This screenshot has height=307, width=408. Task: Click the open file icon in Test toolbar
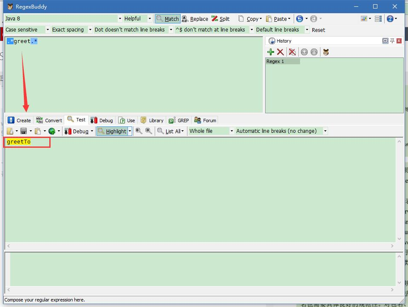(10, 131)
